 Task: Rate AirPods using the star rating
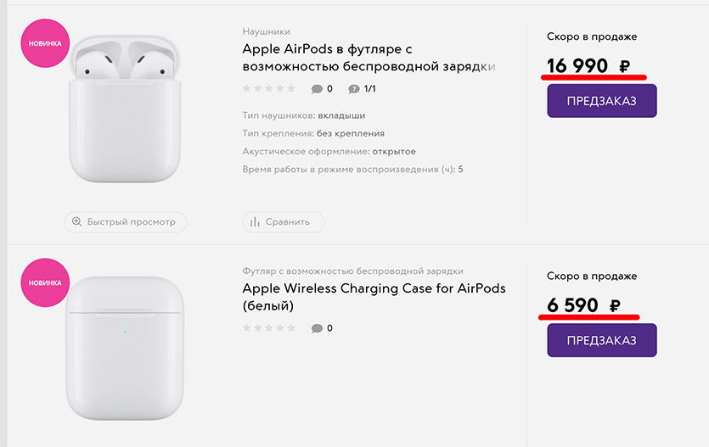coord(269,88)
